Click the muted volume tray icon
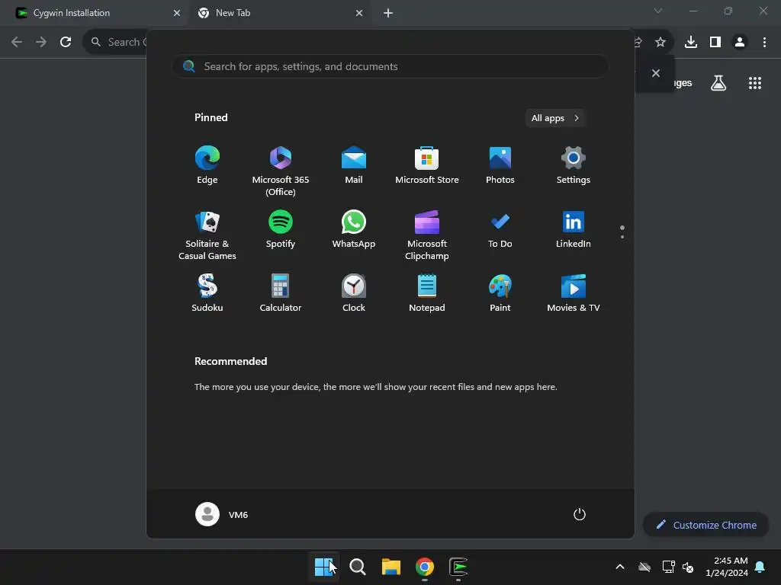This screenshot has height=585, width=781. [x=688, y=567]
